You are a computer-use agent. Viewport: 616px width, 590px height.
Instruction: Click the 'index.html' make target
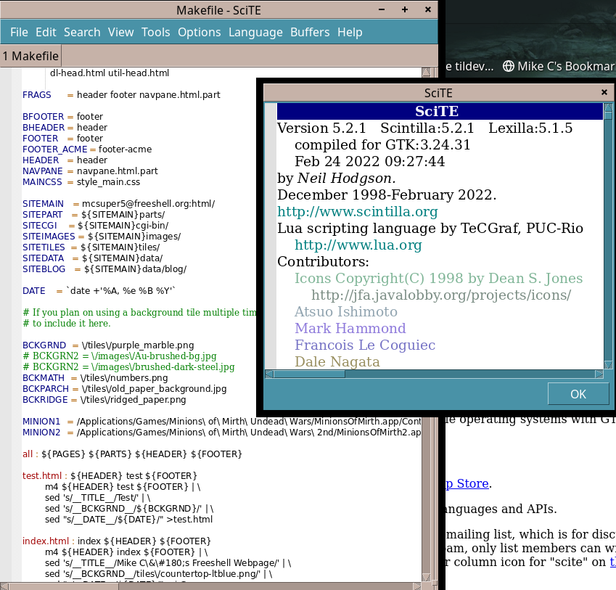46,541
